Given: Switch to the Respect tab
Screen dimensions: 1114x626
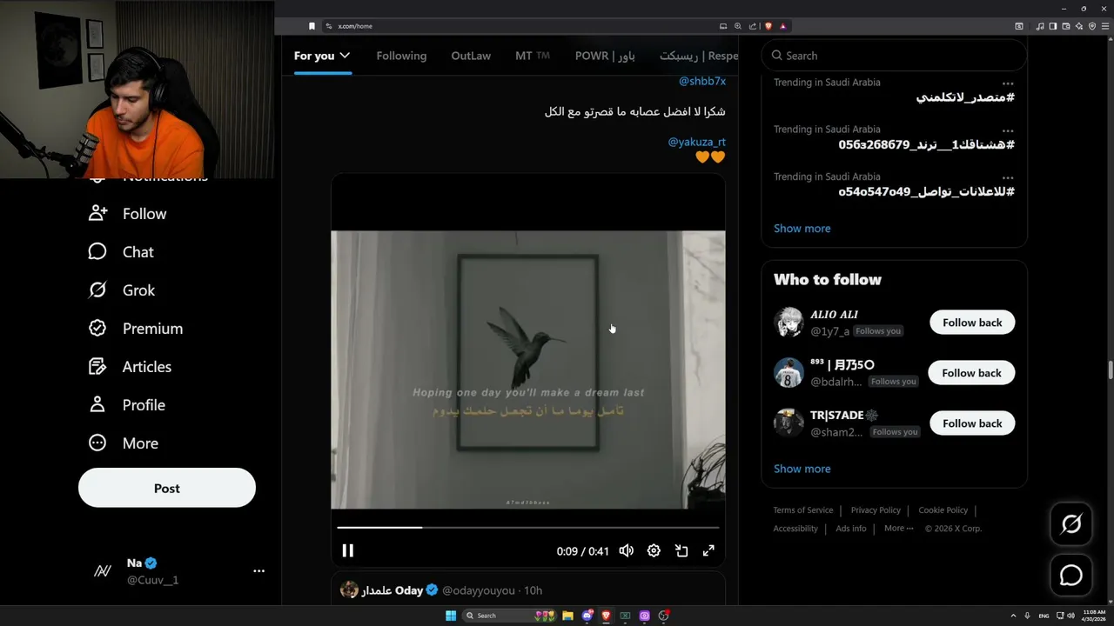Looking at the screenshot, I should (699, 56).
